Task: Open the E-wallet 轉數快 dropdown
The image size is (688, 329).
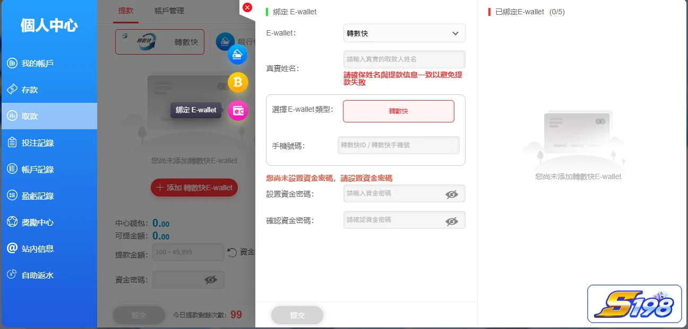Action: pos(405,33)
